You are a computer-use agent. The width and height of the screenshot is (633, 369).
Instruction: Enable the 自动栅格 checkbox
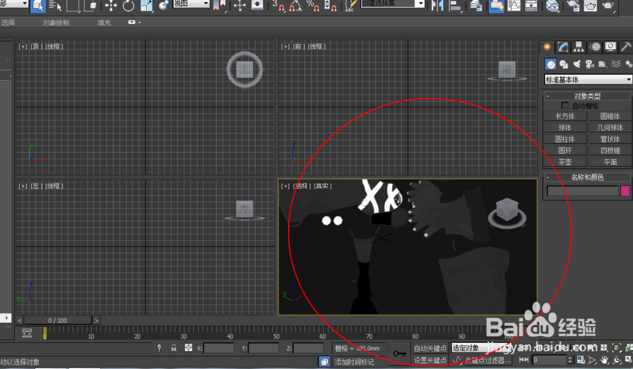tap(565, 106)
